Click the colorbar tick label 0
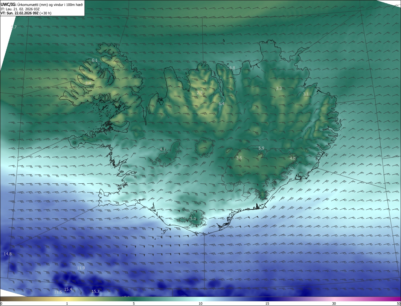The width and height of the screenshot is (401, 306). [x=2, y=303]
